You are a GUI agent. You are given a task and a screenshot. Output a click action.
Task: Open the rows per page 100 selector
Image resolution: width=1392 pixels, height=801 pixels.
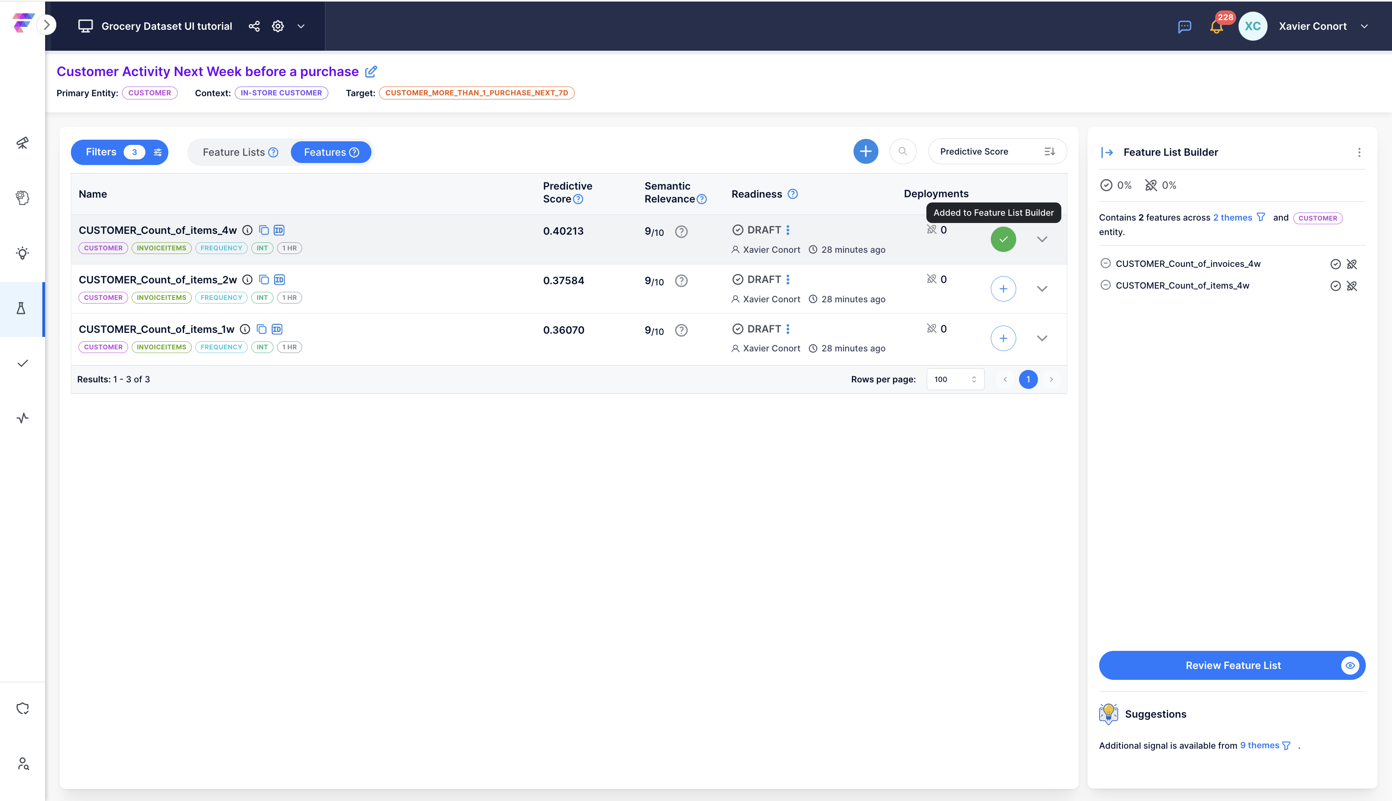point(955,380)
